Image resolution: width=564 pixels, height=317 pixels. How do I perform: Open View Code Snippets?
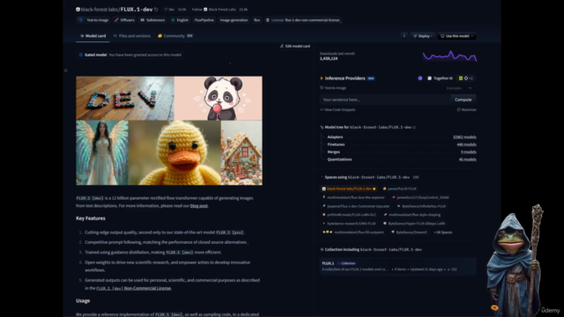(x=338, y=109)
